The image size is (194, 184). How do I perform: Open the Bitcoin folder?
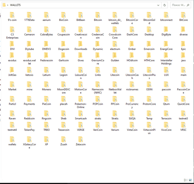coord(98,17)
